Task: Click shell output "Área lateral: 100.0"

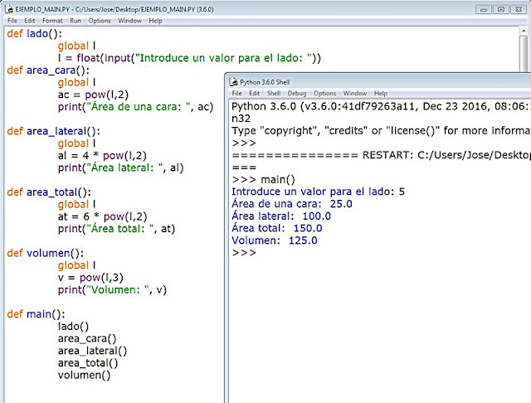Action: point(281,216)
